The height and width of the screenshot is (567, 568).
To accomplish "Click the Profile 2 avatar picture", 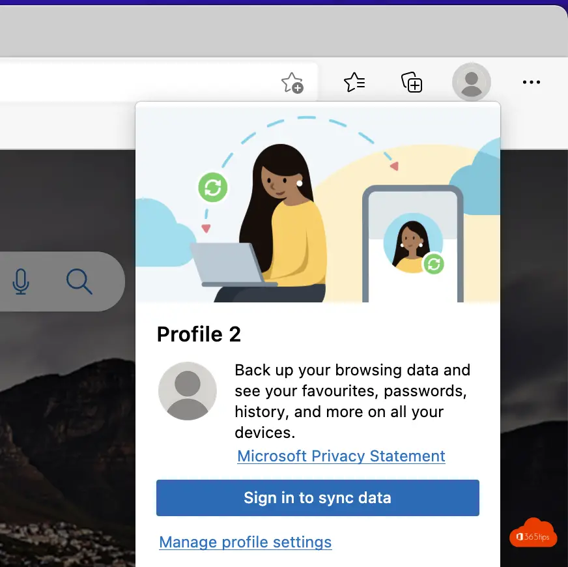I will (x=188, y=391).
